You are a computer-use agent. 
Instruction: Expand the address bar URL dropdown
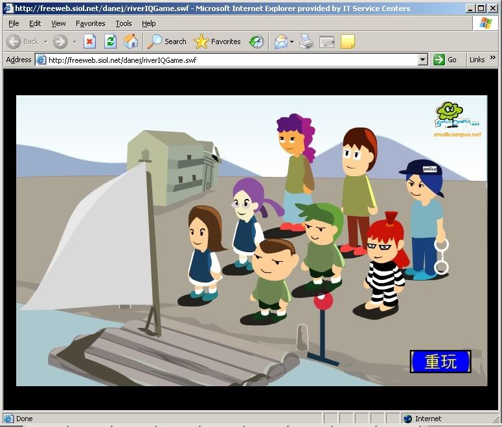pyautogui.click(x=423, y=60)
